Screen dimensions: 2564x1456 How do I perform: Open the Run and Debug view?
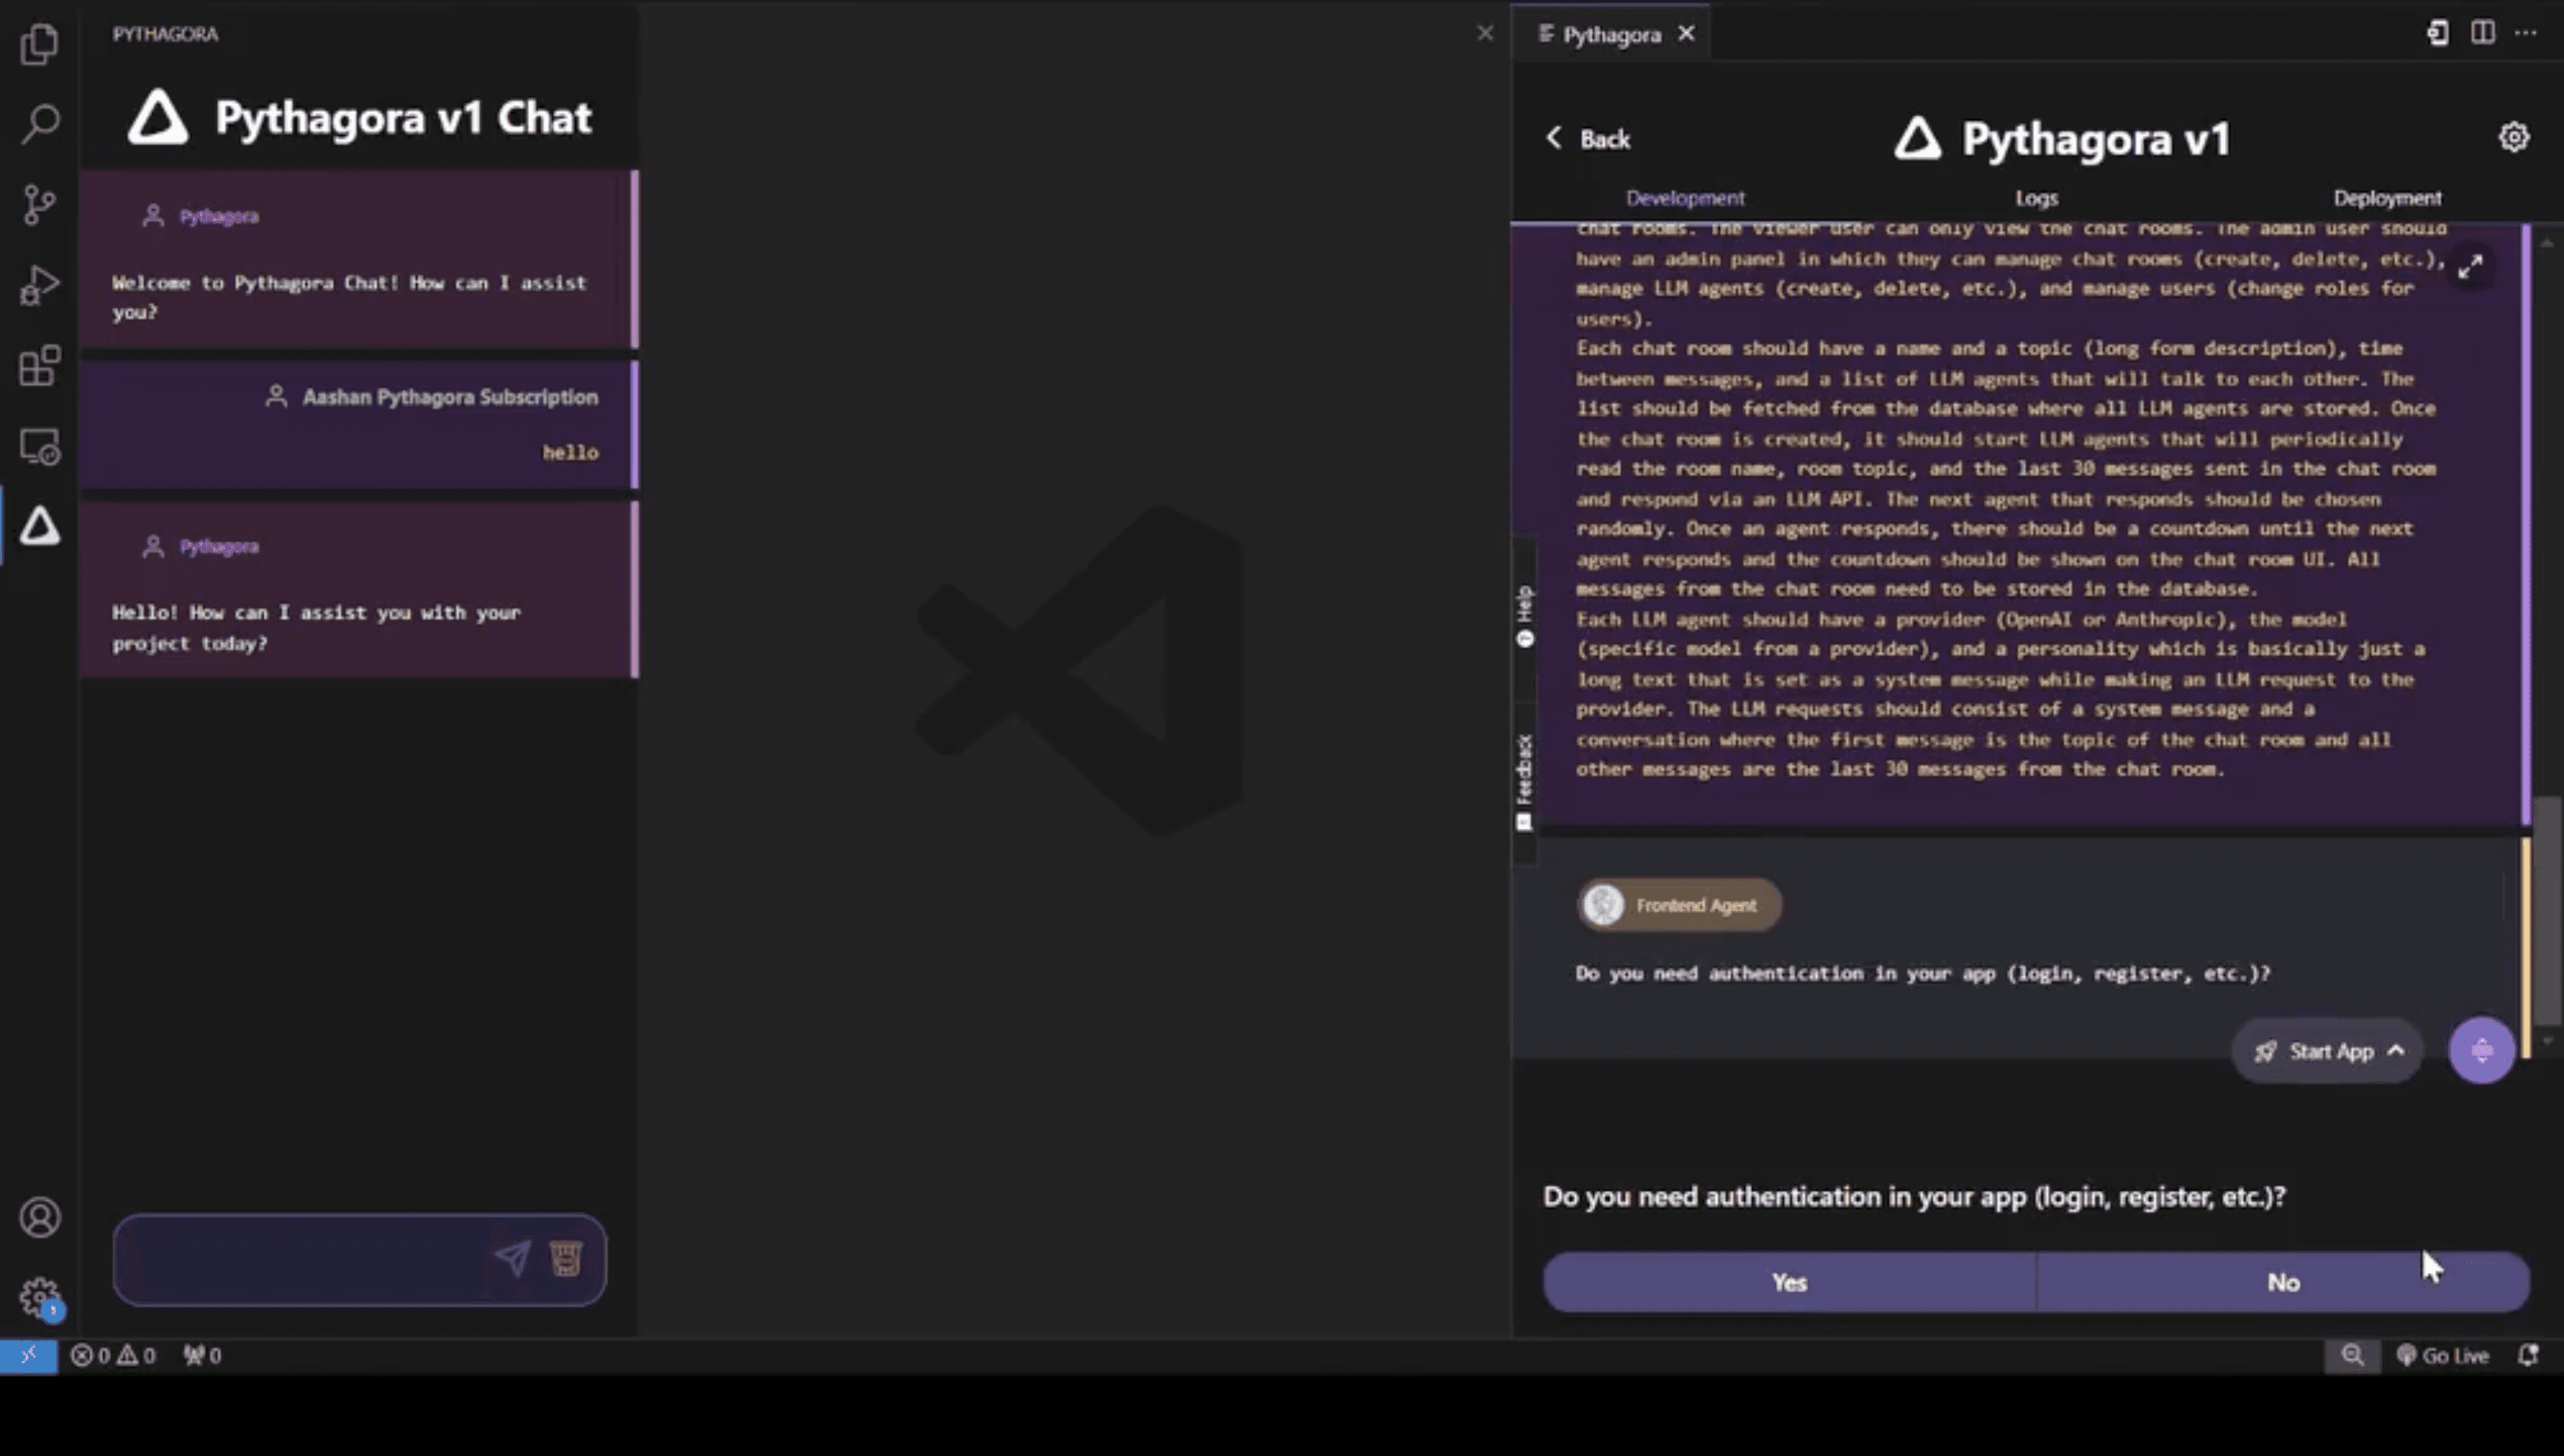tap(39, 285)
